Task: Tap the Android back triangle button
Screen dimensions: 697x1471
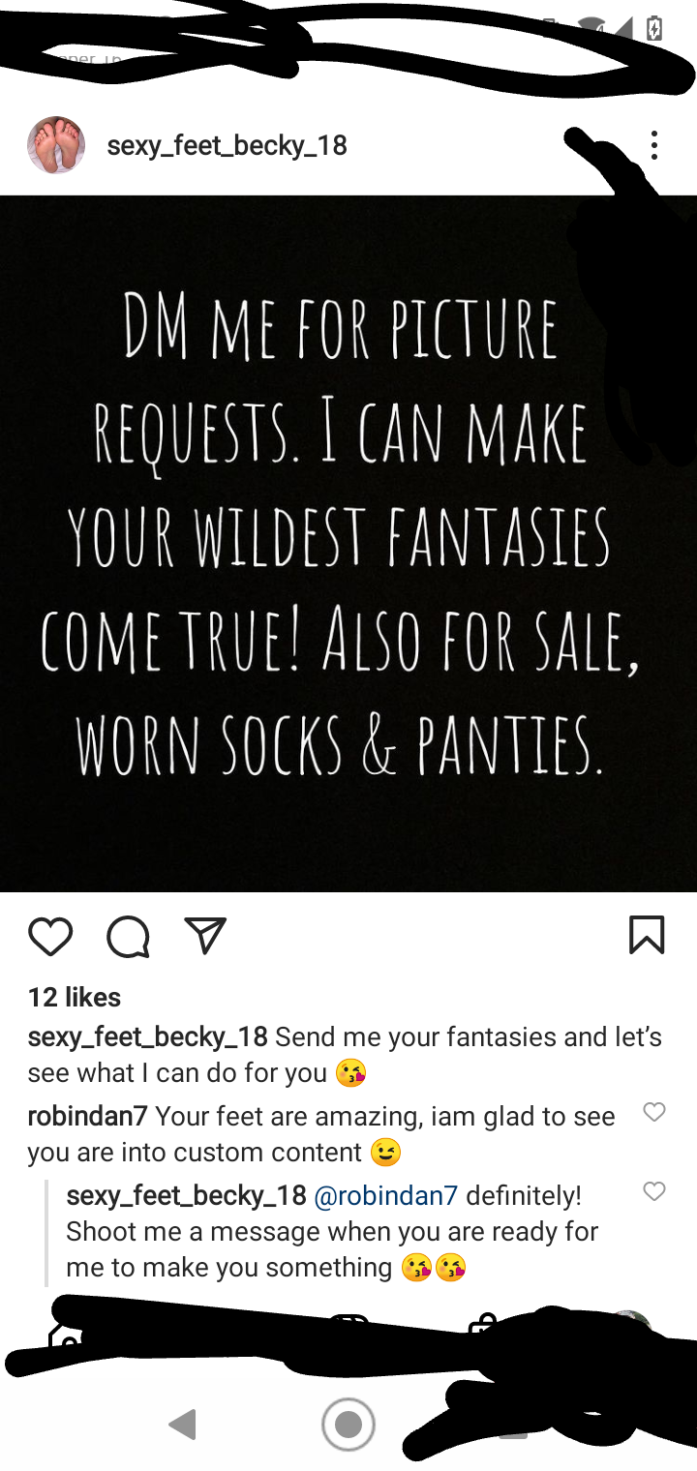Action: click(182, 1425)
